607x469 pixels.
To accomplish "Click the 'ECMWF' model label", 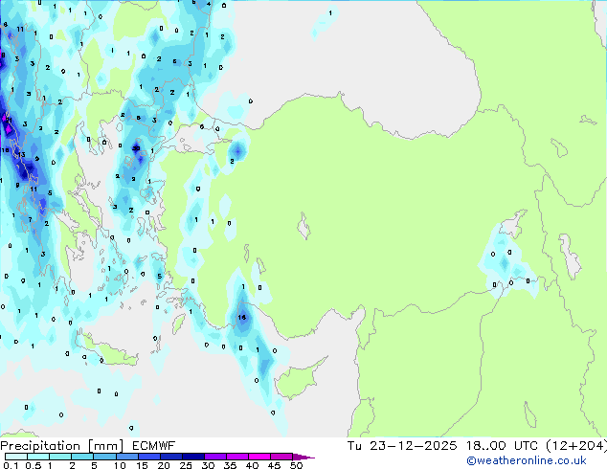I will 154,446.
